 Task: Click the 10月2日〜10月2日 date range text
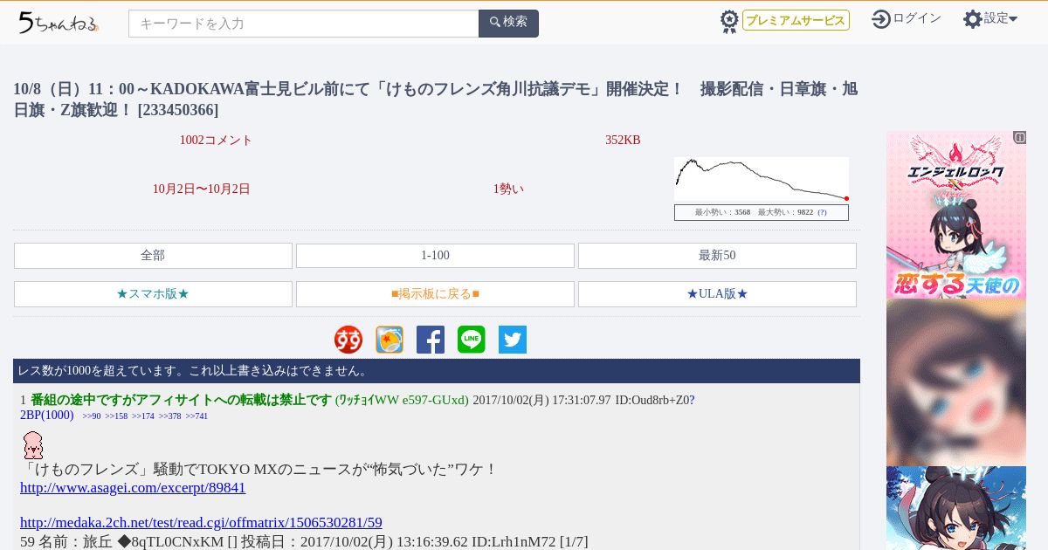tap(202, 189)
